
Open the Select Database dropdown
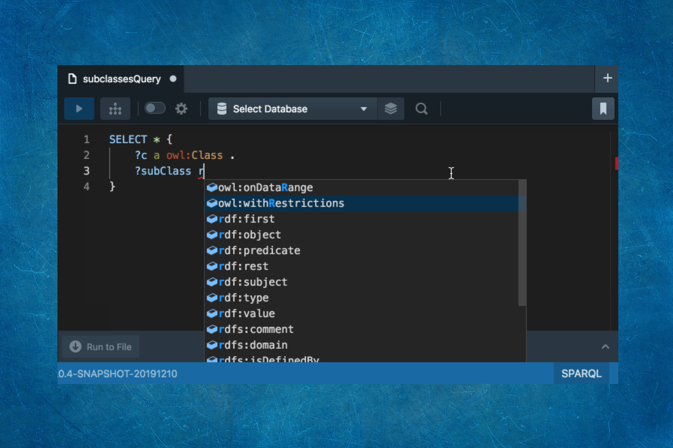point(293,109)
